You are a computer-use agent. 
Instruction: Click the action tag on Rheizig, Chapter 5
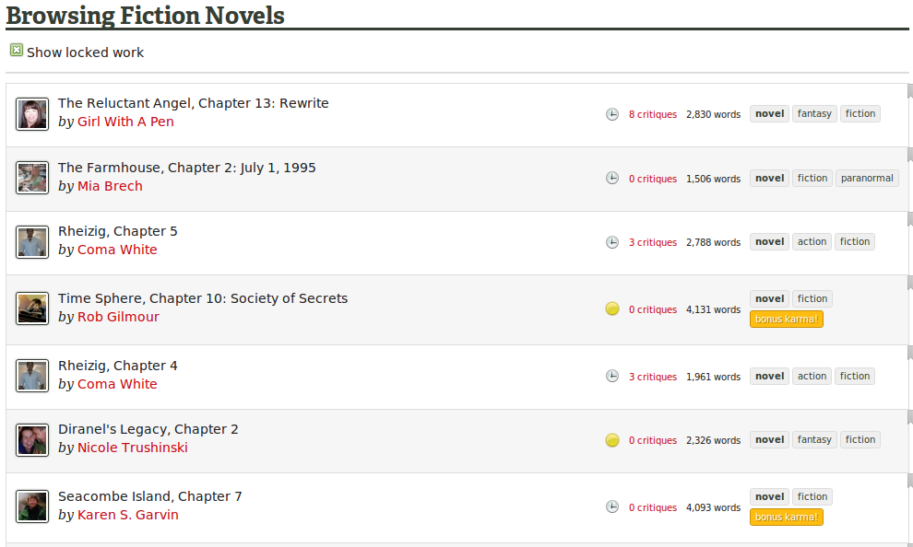click(x=812, y=242)
